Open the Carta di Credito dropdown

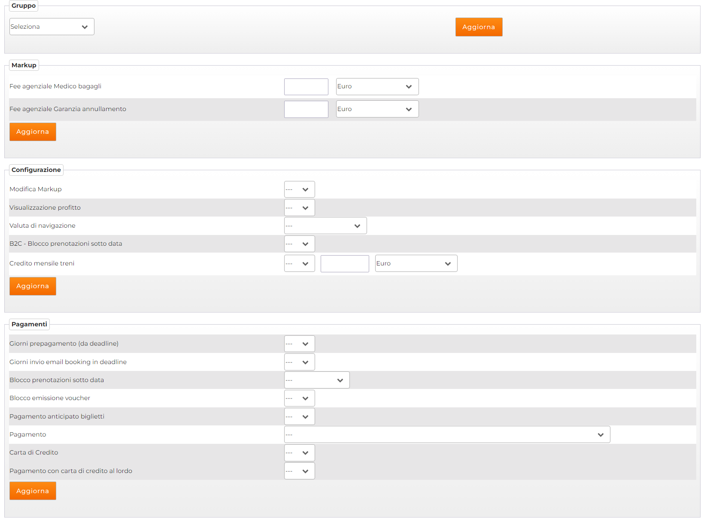coord(299,452)
